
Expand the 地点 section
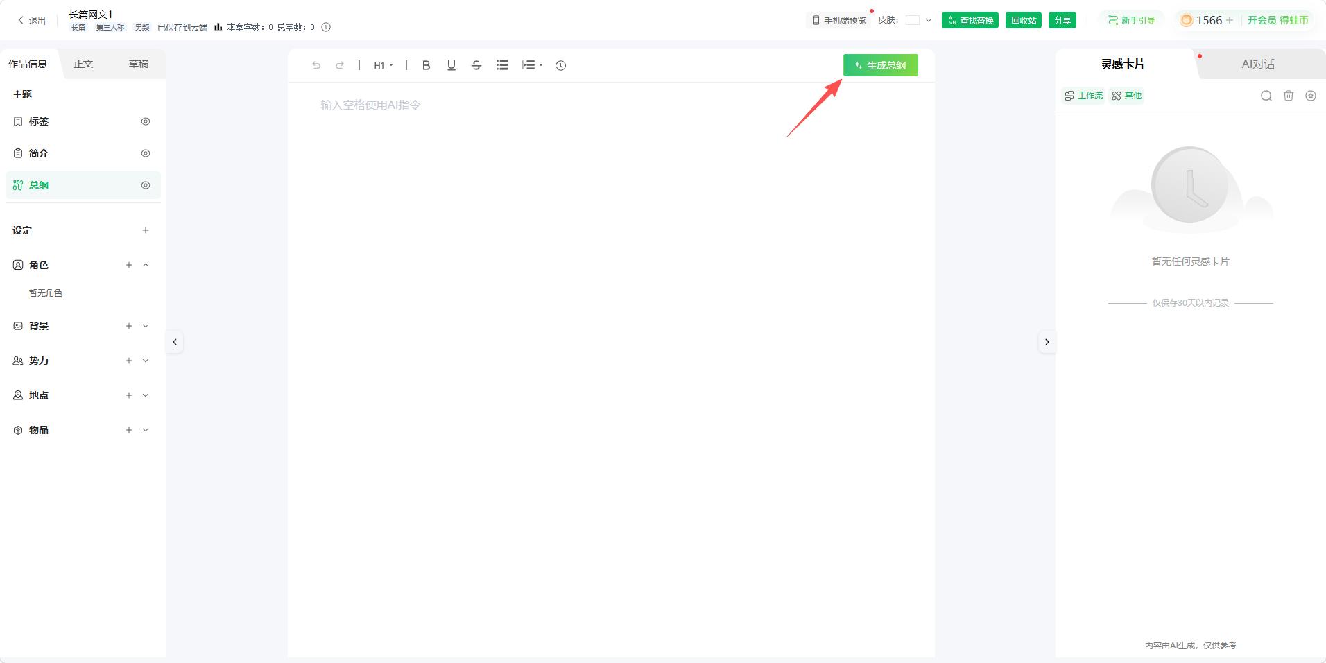[x=146, y=395]
